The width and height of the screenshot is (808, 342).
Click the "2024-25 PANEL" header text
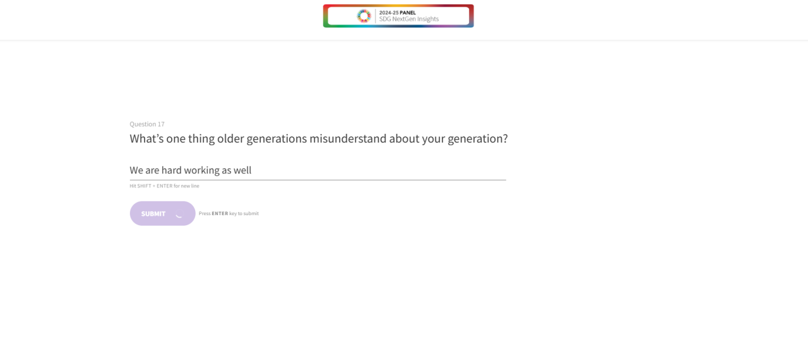tap(397, 13)
